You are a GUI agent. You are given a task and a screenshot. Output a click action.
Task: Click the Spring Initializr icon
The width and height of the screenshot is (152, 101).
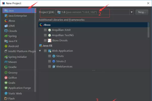tap(6, 57)
